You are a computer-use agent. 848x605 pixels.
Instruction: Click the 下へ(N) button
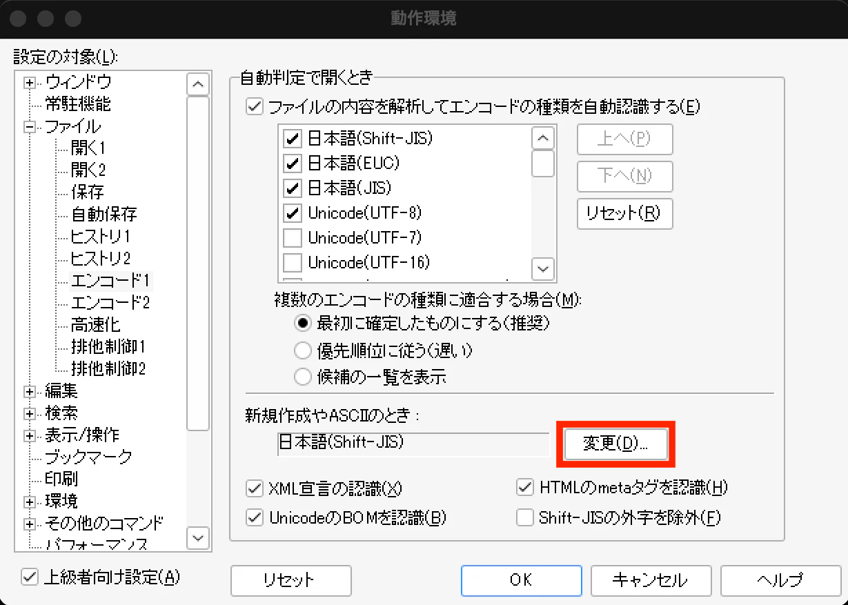click(624, 176)
